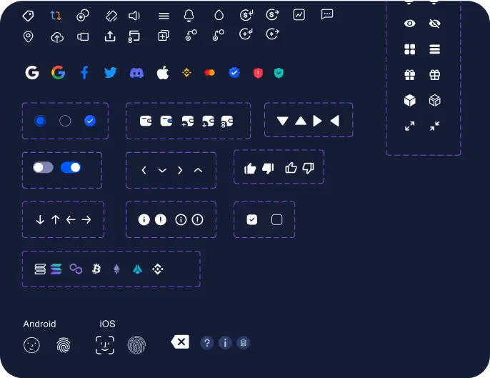Select the empty unselected radio button
Image resolution: width=490 pixels, height=378 pixels.
pyautogui.click(x=65, y=121)
